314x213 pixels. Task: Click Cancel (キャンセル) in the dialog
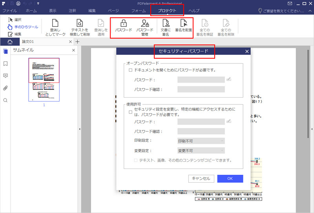[201, 178]
